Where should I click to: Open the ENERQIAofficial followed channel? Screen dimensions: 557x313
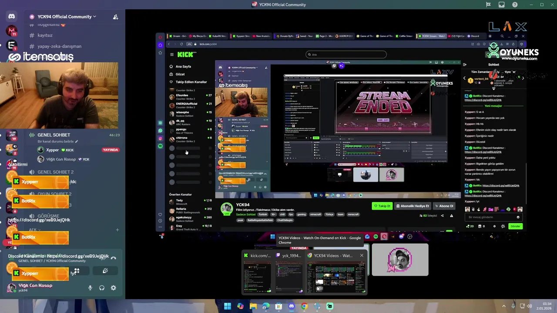coord(190,105)
